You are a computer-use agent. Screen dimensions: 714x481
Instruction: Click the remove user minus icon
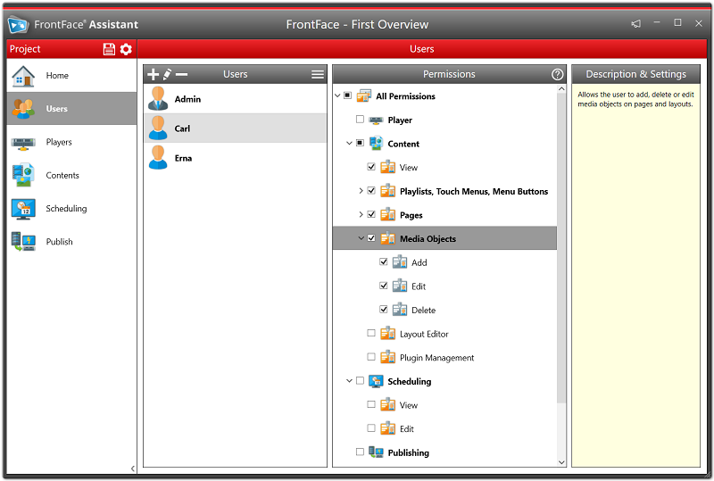click(x=181, y=74)
